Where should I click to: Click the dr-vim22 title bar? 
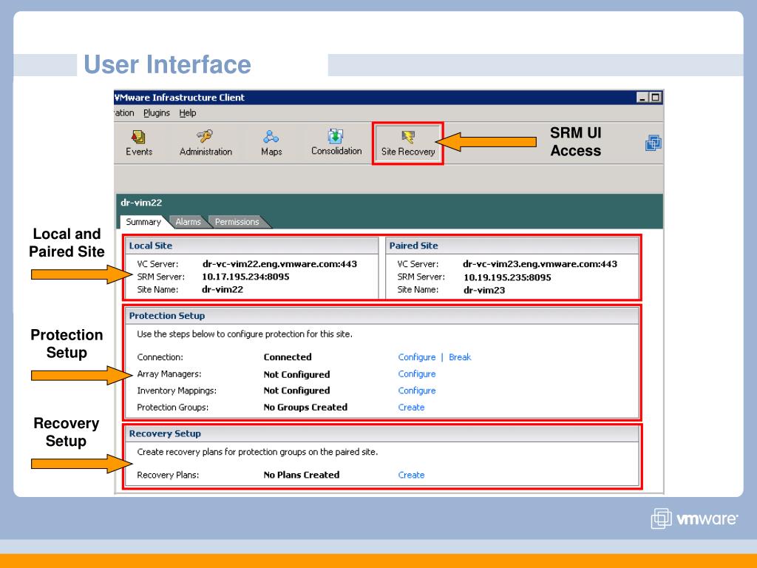389,203
